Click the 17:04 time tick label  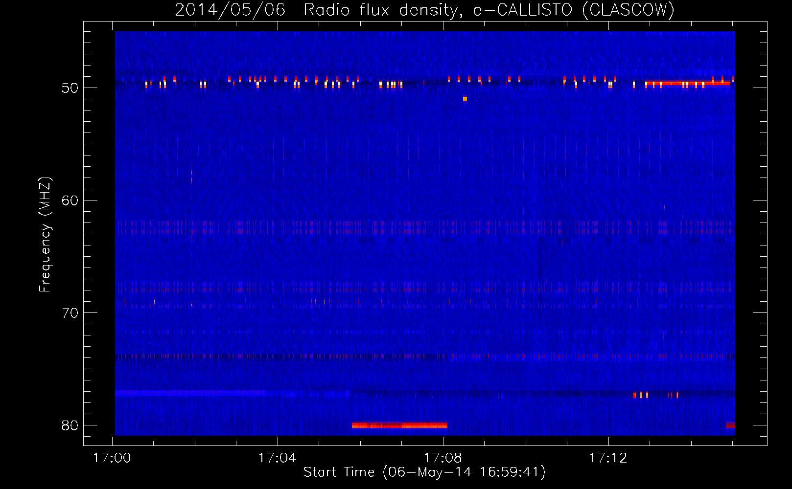278,458
